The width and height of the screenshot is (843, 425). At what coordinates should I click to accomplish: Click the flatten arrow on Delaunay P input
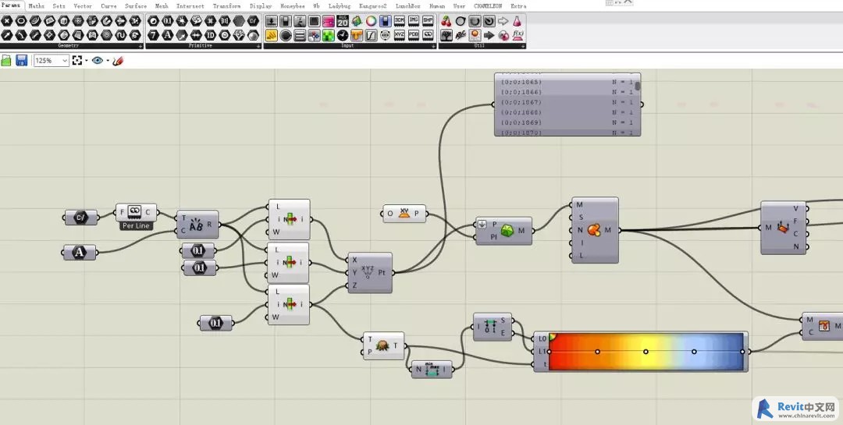pyautogui.click(x=482, y=224)
